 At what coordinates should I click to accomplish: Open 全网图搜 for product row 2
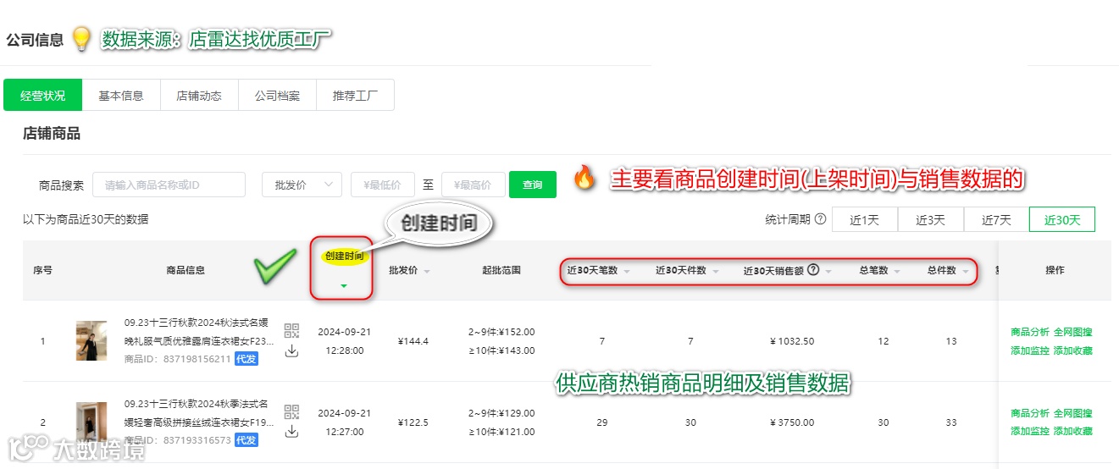pyautogui.click(x=1072, y=413)
